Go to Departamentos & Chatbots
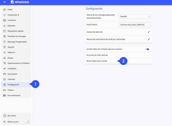 point(16,63)
